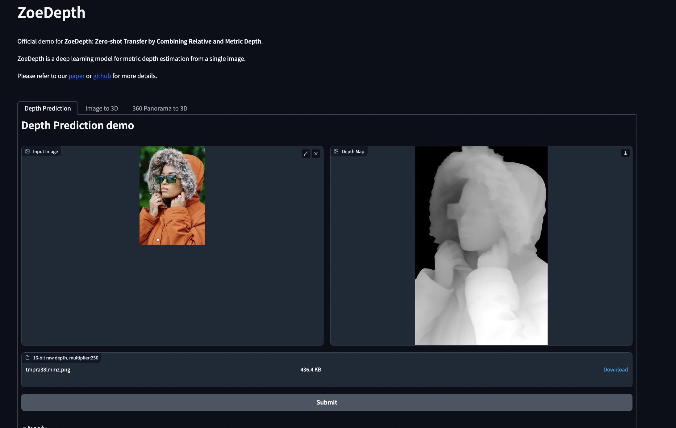
Task: Click the grayscale depth map output image
Action: coord(481,245)
